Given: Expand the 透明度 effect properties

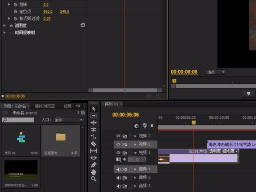Looking at the screenshot, I should coord(4,26).
